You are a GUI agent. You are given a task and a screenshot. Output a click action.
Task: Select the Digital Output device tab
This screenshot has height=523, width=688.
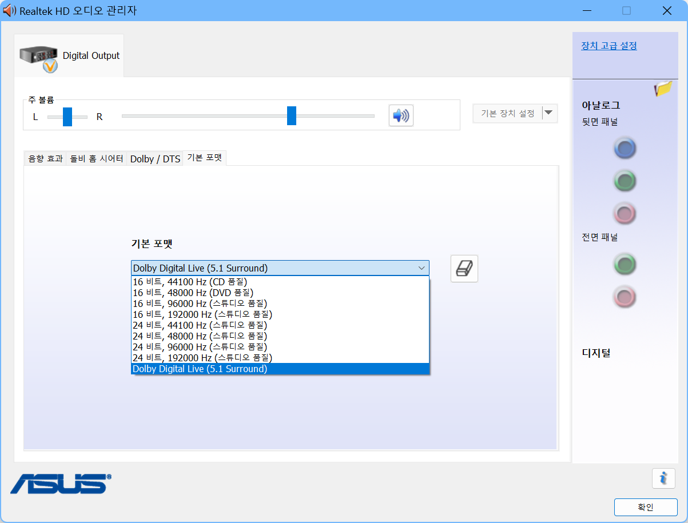(x=69, y=55)
